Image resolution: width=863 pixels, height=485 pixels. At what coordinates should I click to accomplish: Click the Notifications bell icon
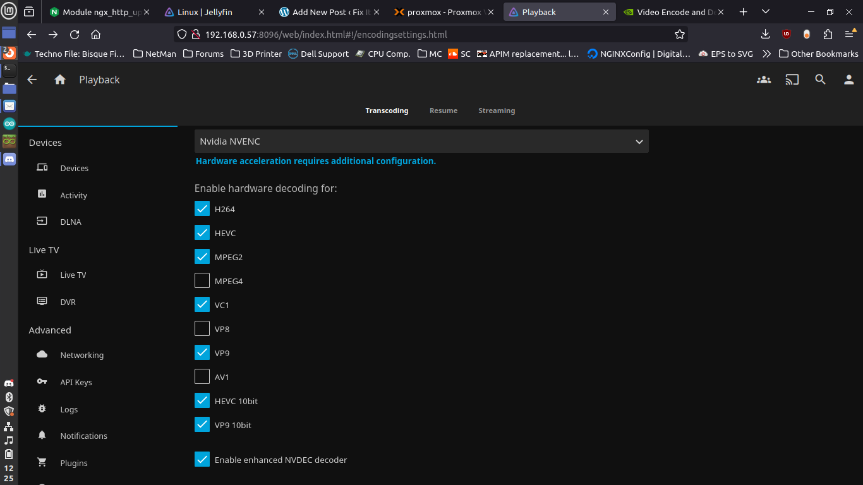pyautogui.click(x=42, y=435)
